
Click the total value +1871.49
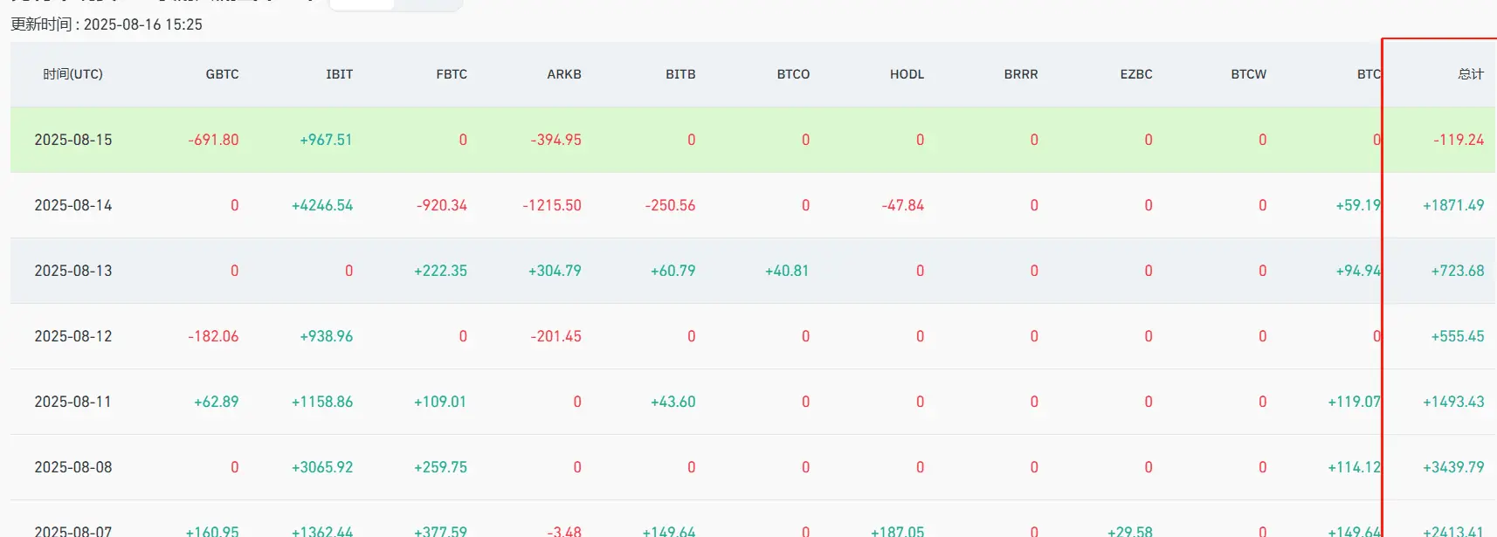(x=1453, y=205)
